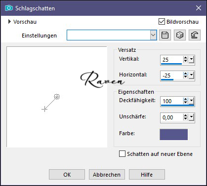The height and width of the screenshot is (186, 207).
Task: Reset settings to default with the arrow icon
Action: (195, 35)
